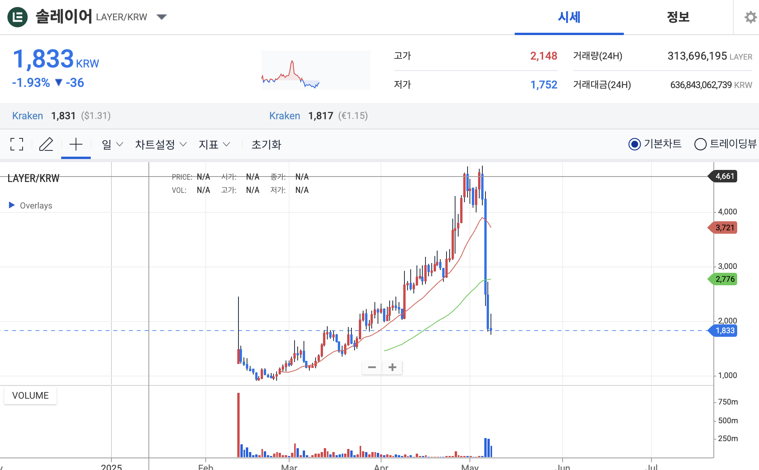The height and width of the screenshot is (470, 759).
Task: Open the Kraken dollar price link
Action: coord(27,115)
